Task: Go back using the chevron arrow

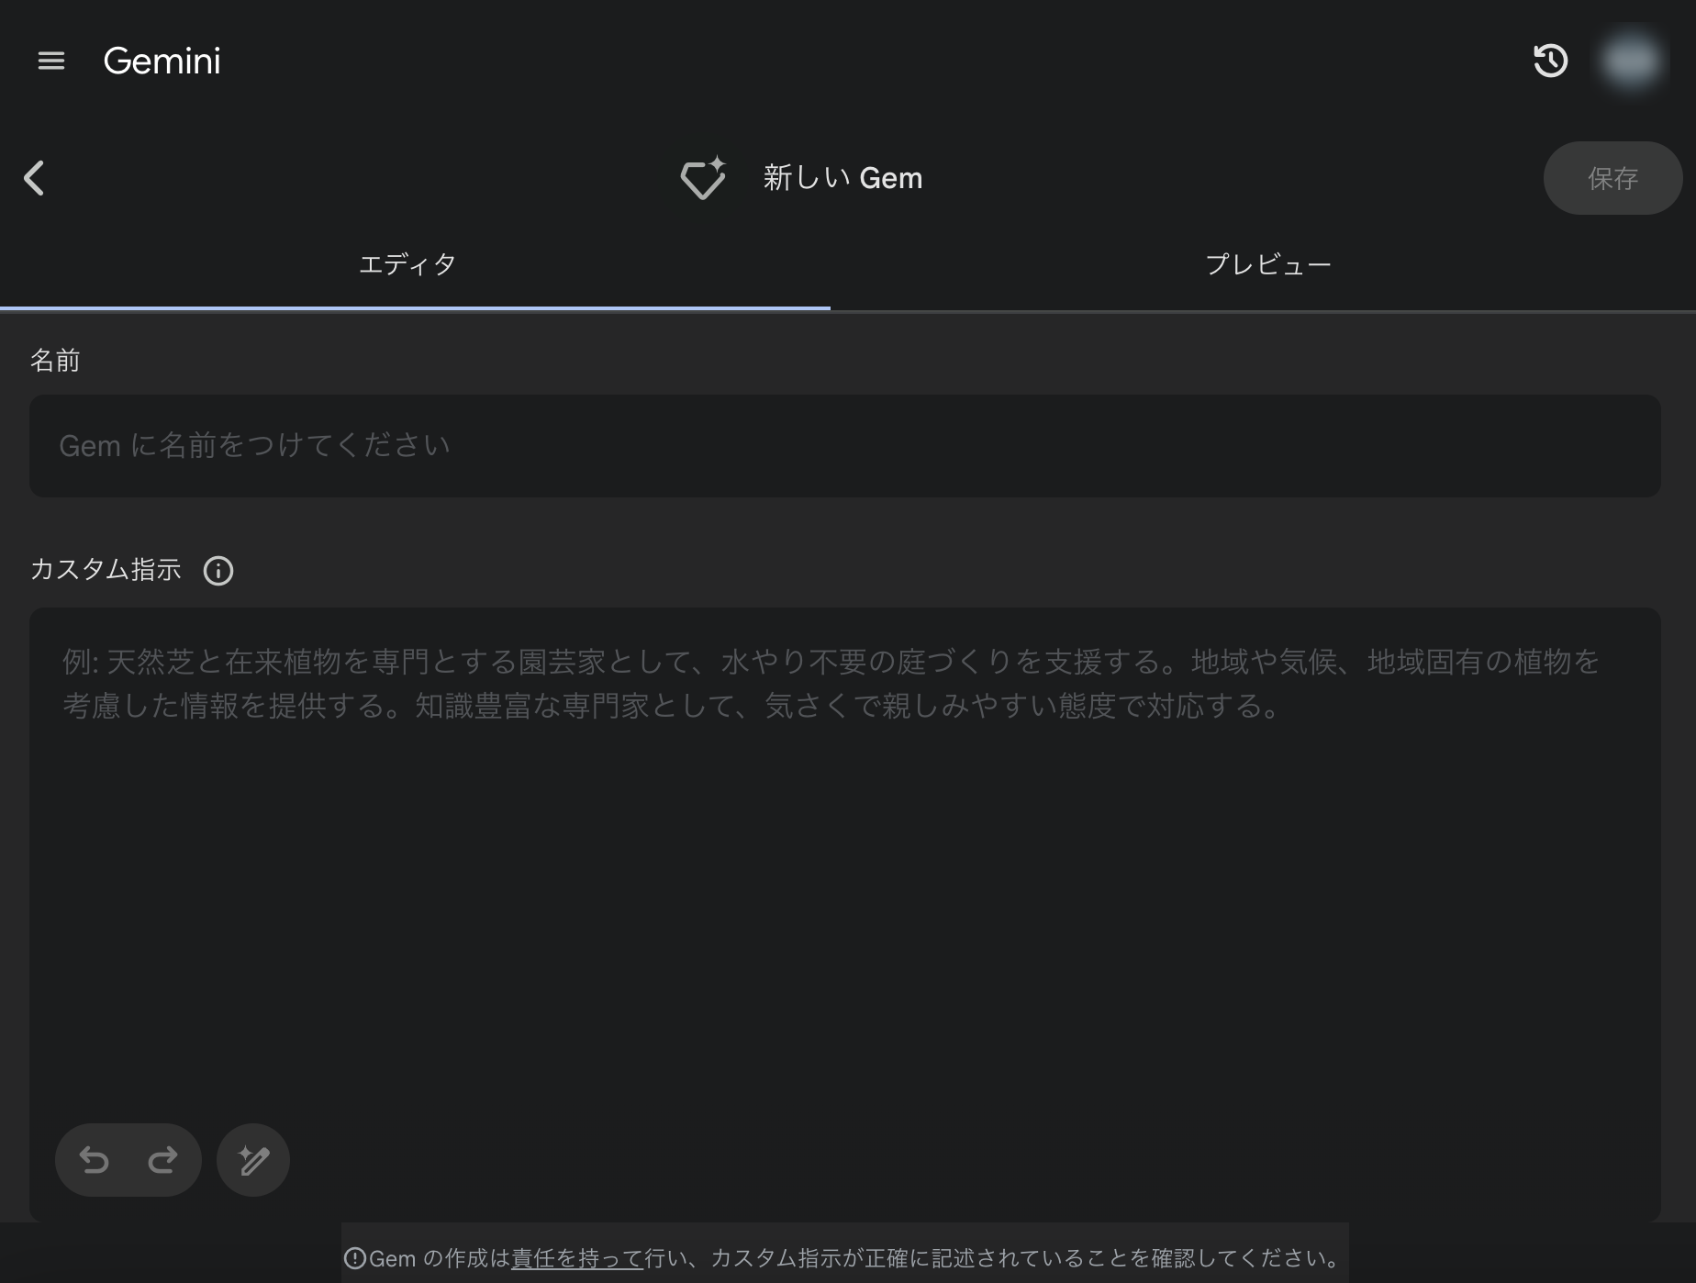Action: [x=35, y=179]
